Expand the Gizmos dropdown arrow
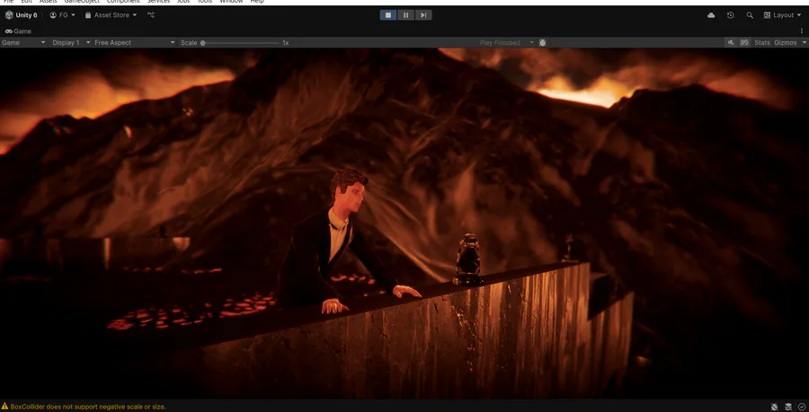The width and height of the screenshot is (809, 412). [804, 43]
